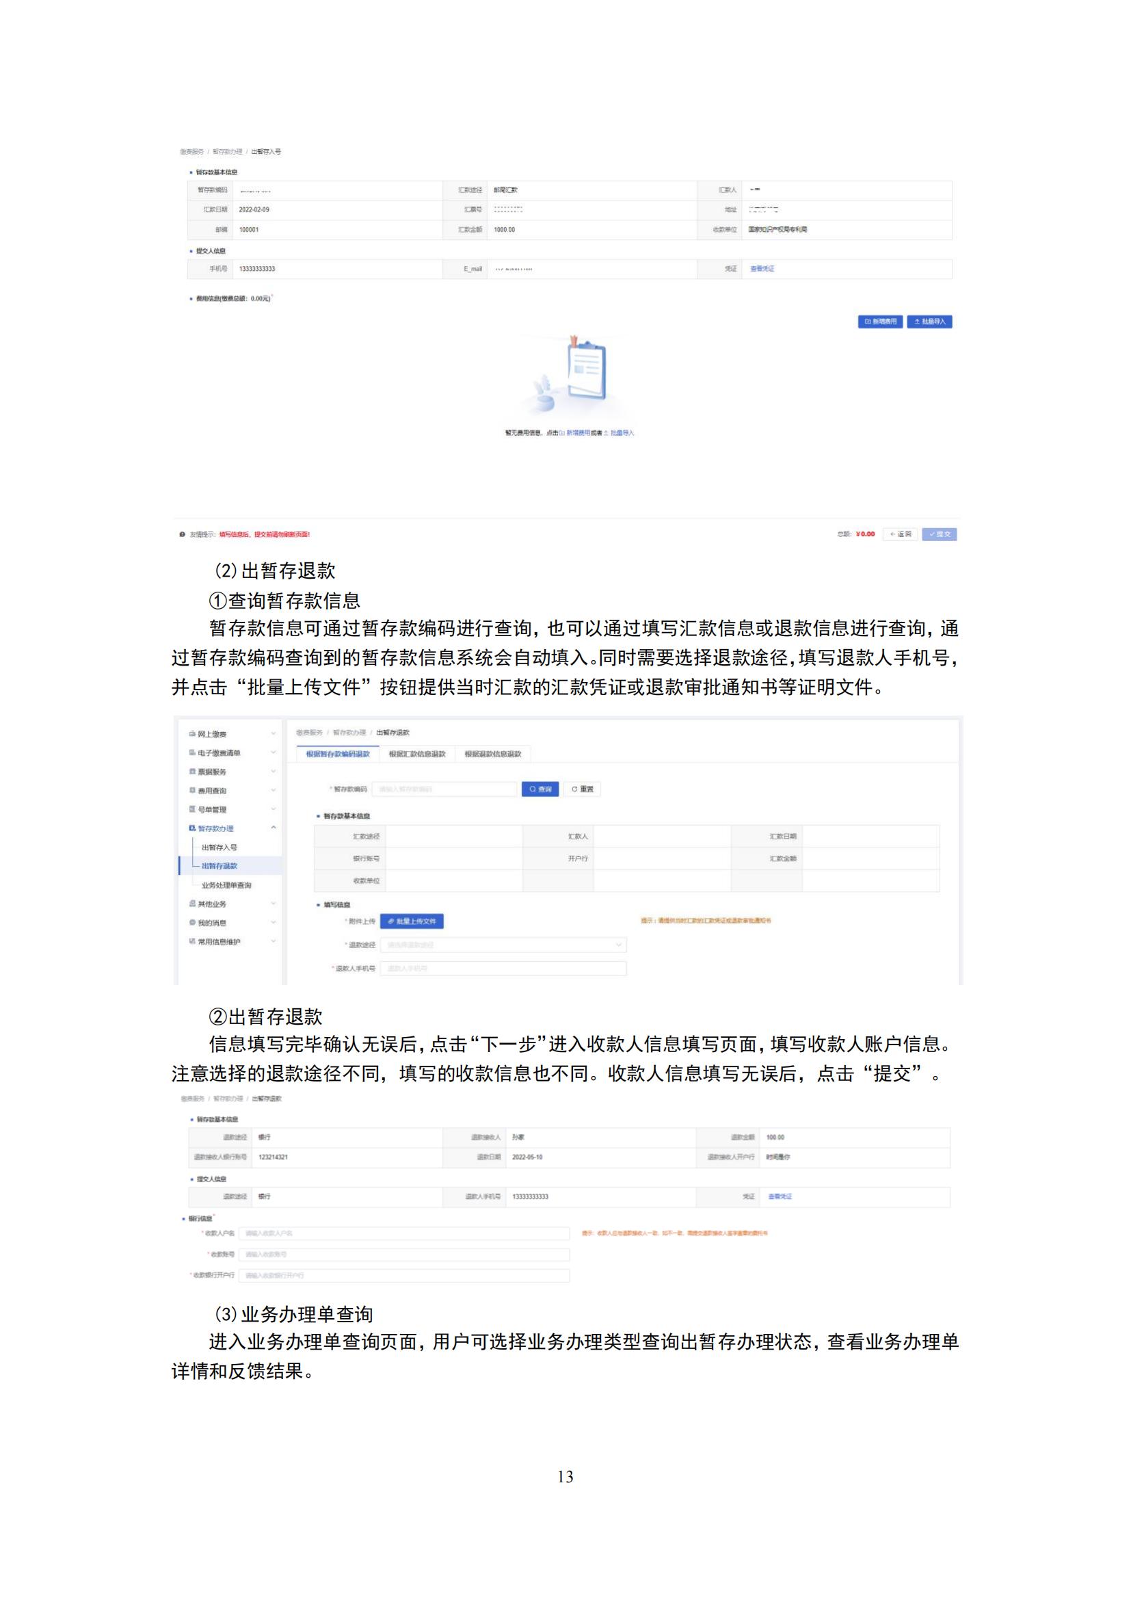1131x1600 pixels.
Task: Focus the 收款银行开户行 input field
Action: tap(404, 1275)
